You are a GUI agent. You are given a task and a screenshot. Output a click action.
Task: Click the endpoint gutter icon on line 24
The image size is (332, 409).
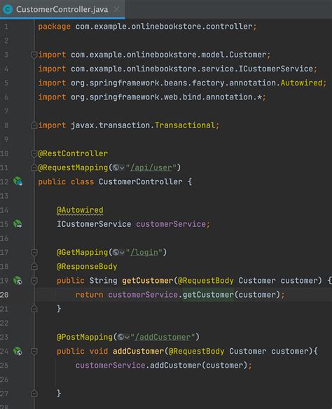coord(18,351)
